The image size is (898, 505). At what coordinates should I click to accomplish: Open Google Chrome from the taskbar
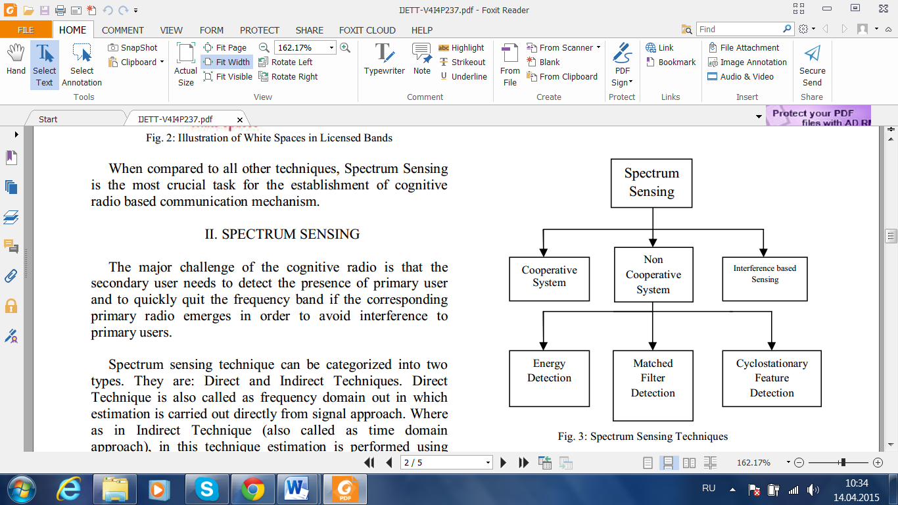(252, 489)
